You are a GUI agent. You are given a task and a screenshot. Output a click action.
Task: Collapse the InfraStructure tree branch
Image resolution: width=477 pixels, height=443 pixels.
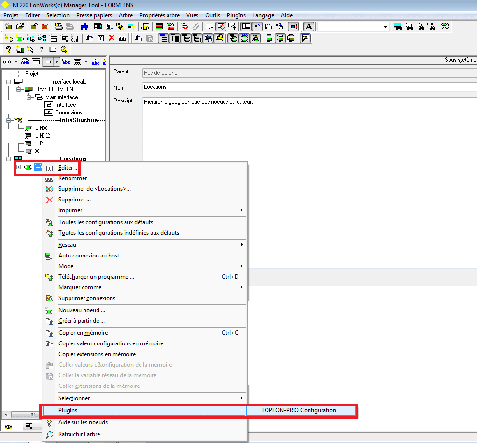pyautogui.click(x=8, y=120)
